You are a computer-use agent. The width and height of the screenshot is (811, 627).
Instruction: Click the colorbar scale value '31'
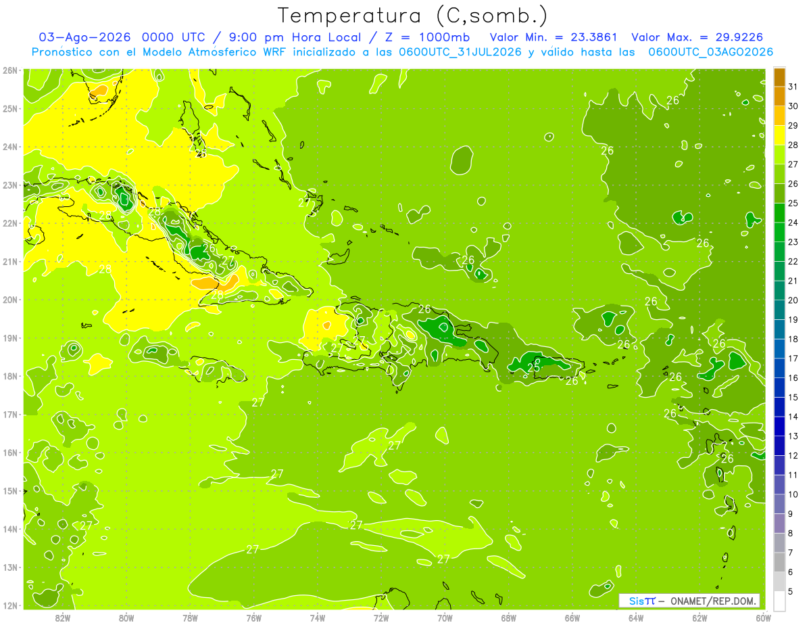point(793,87)
